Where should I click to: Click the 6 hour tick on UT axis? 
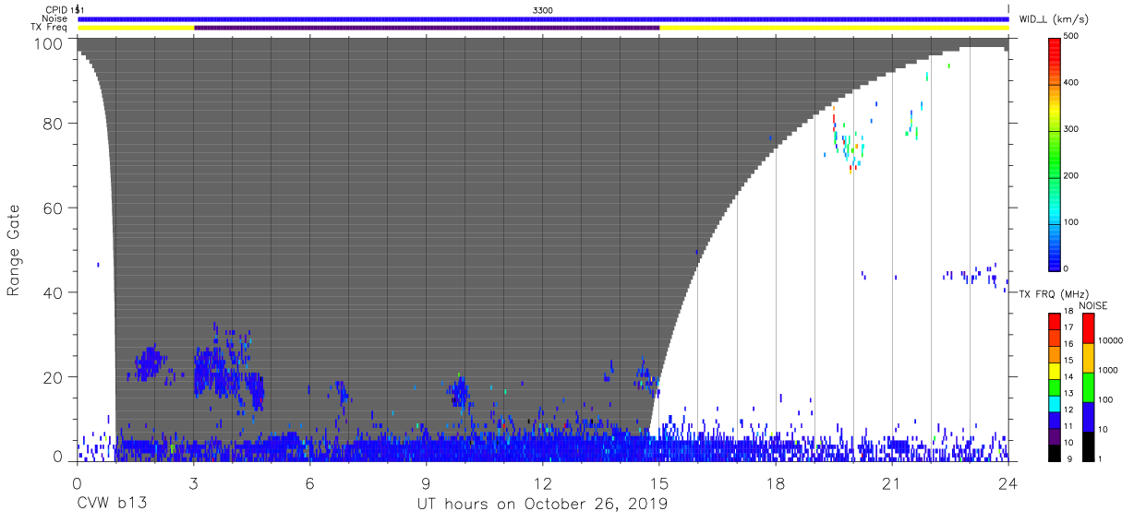310,483
